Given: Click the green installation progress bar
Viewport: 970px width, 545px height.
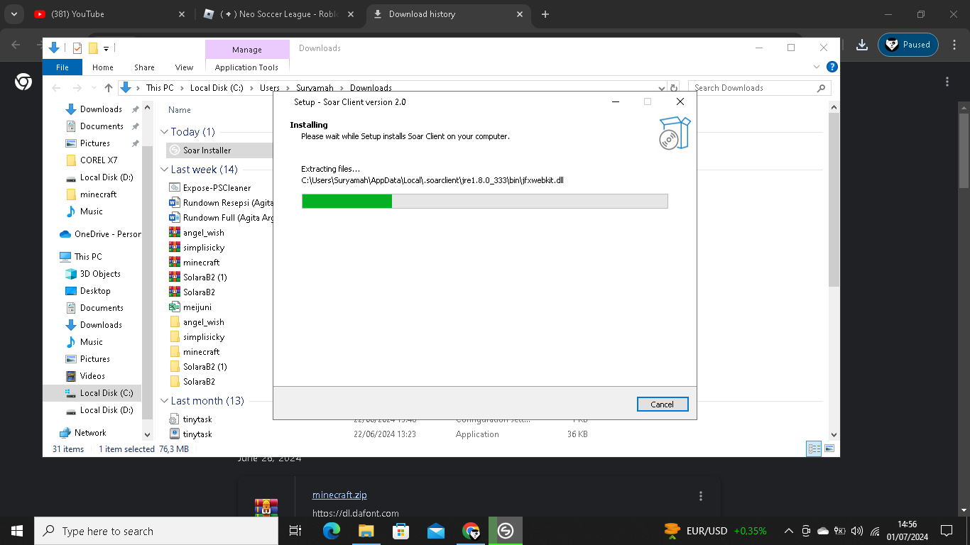Looking at the screenshot, I should click(x=484, y=201).
